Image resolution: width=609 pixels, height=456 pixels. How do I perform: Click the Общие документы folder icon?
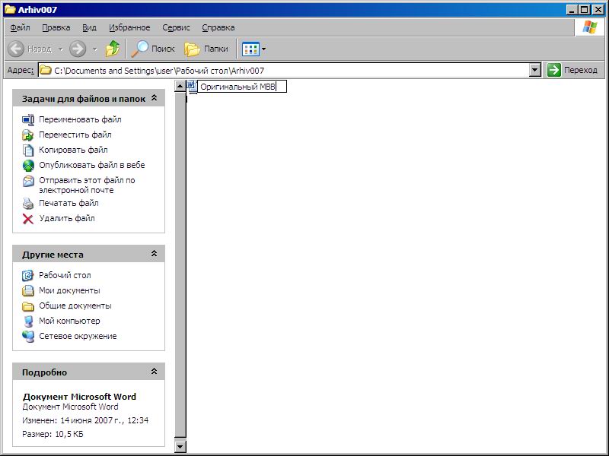28,306
